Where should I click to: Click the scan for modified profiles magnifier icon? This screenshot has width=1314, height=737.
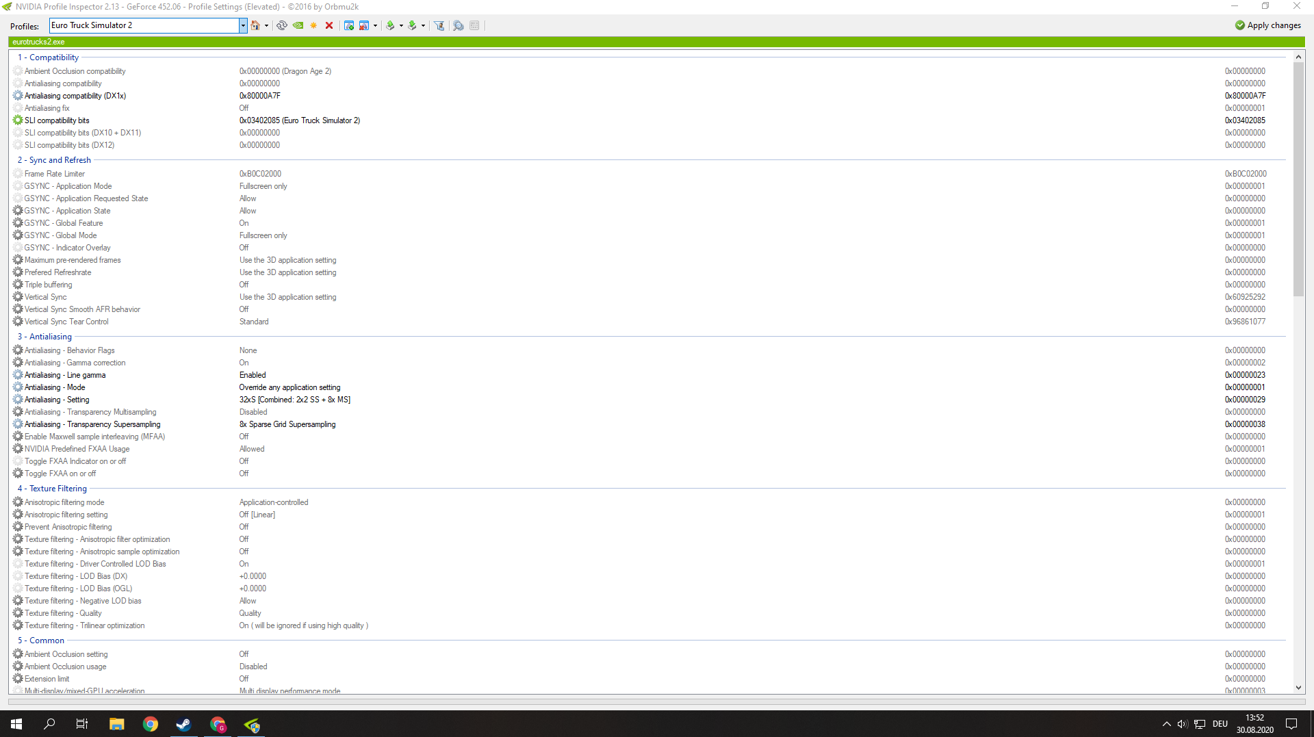click(459, 25)
